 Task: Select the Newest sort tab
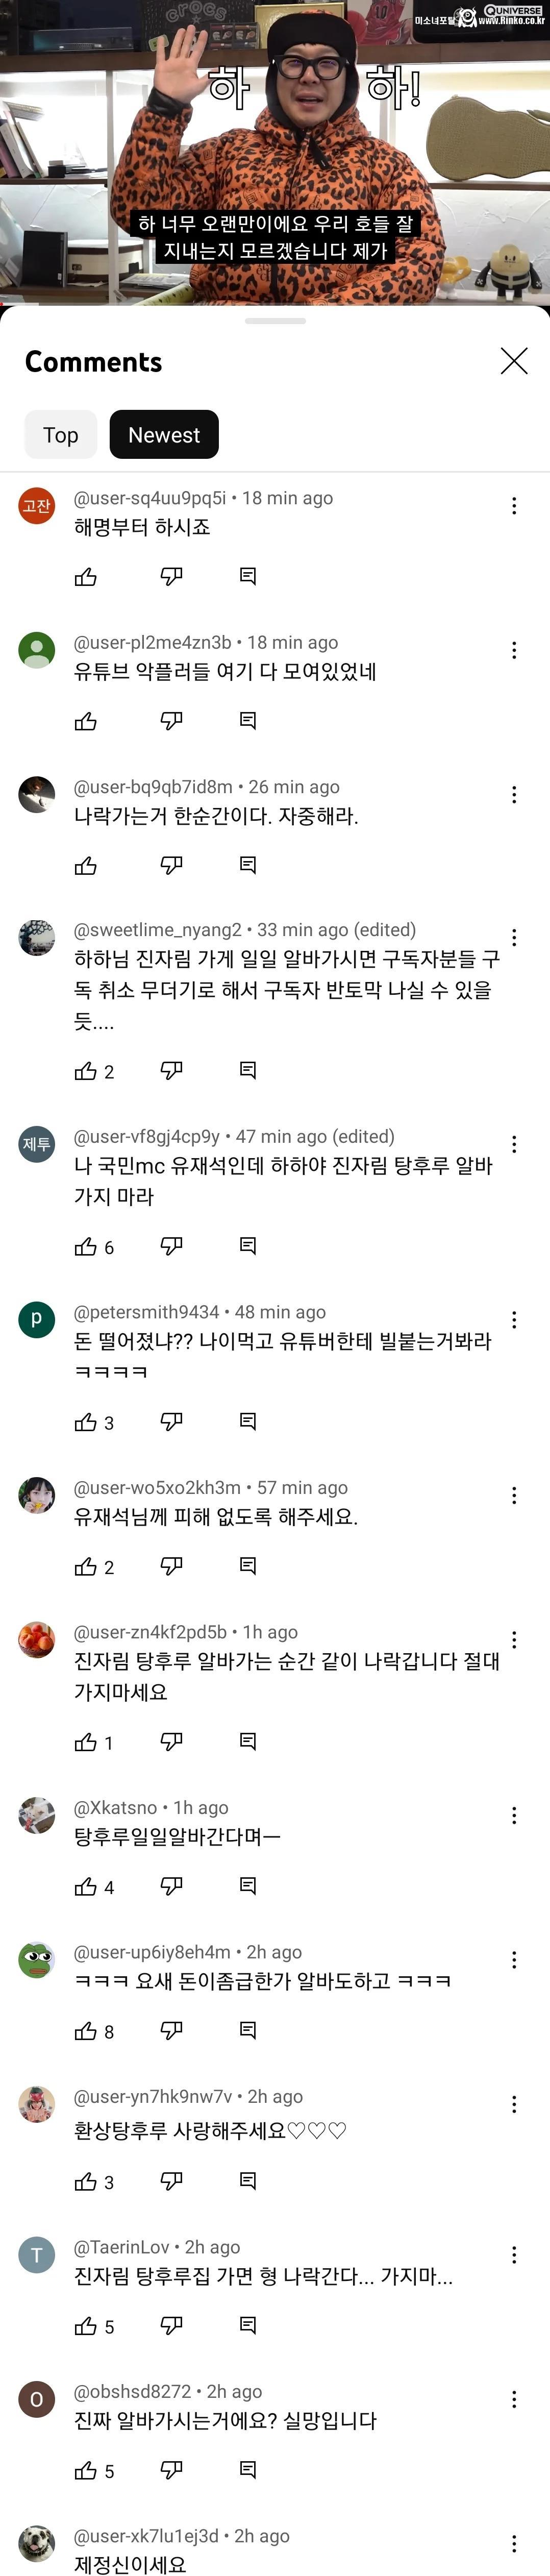[x=164, y=434]
